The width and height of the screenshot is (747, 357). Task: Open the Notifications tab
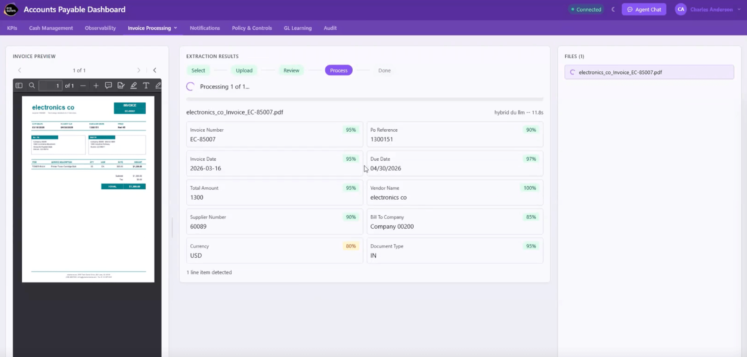click(x=205, y=28)
